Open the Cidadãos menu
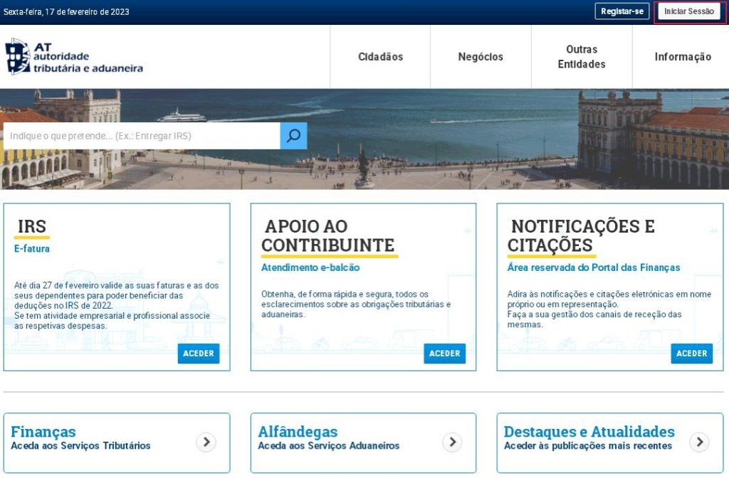729x478 pixels. point(380,57)
